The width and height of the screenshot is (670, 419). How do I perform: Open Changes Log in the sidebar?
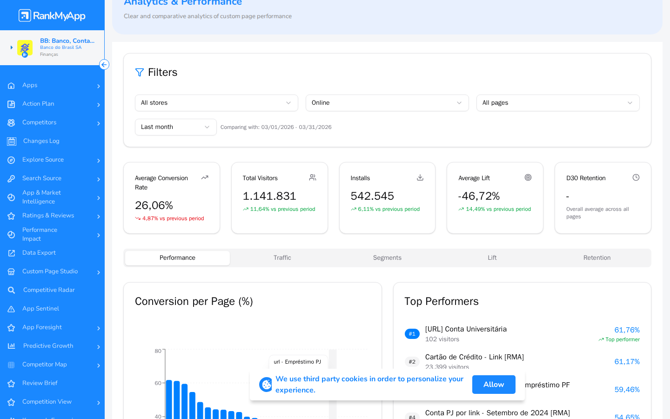pyautogui.click(x=41, y=141)
